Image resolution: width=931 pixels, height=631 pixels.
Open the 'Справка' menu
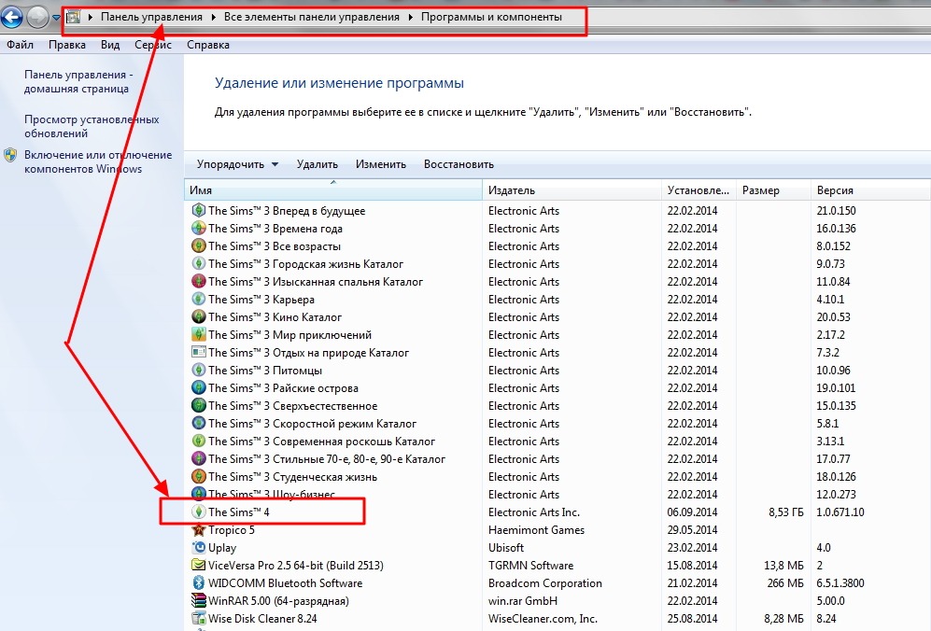pyautogui.click(x=208, y=45)
